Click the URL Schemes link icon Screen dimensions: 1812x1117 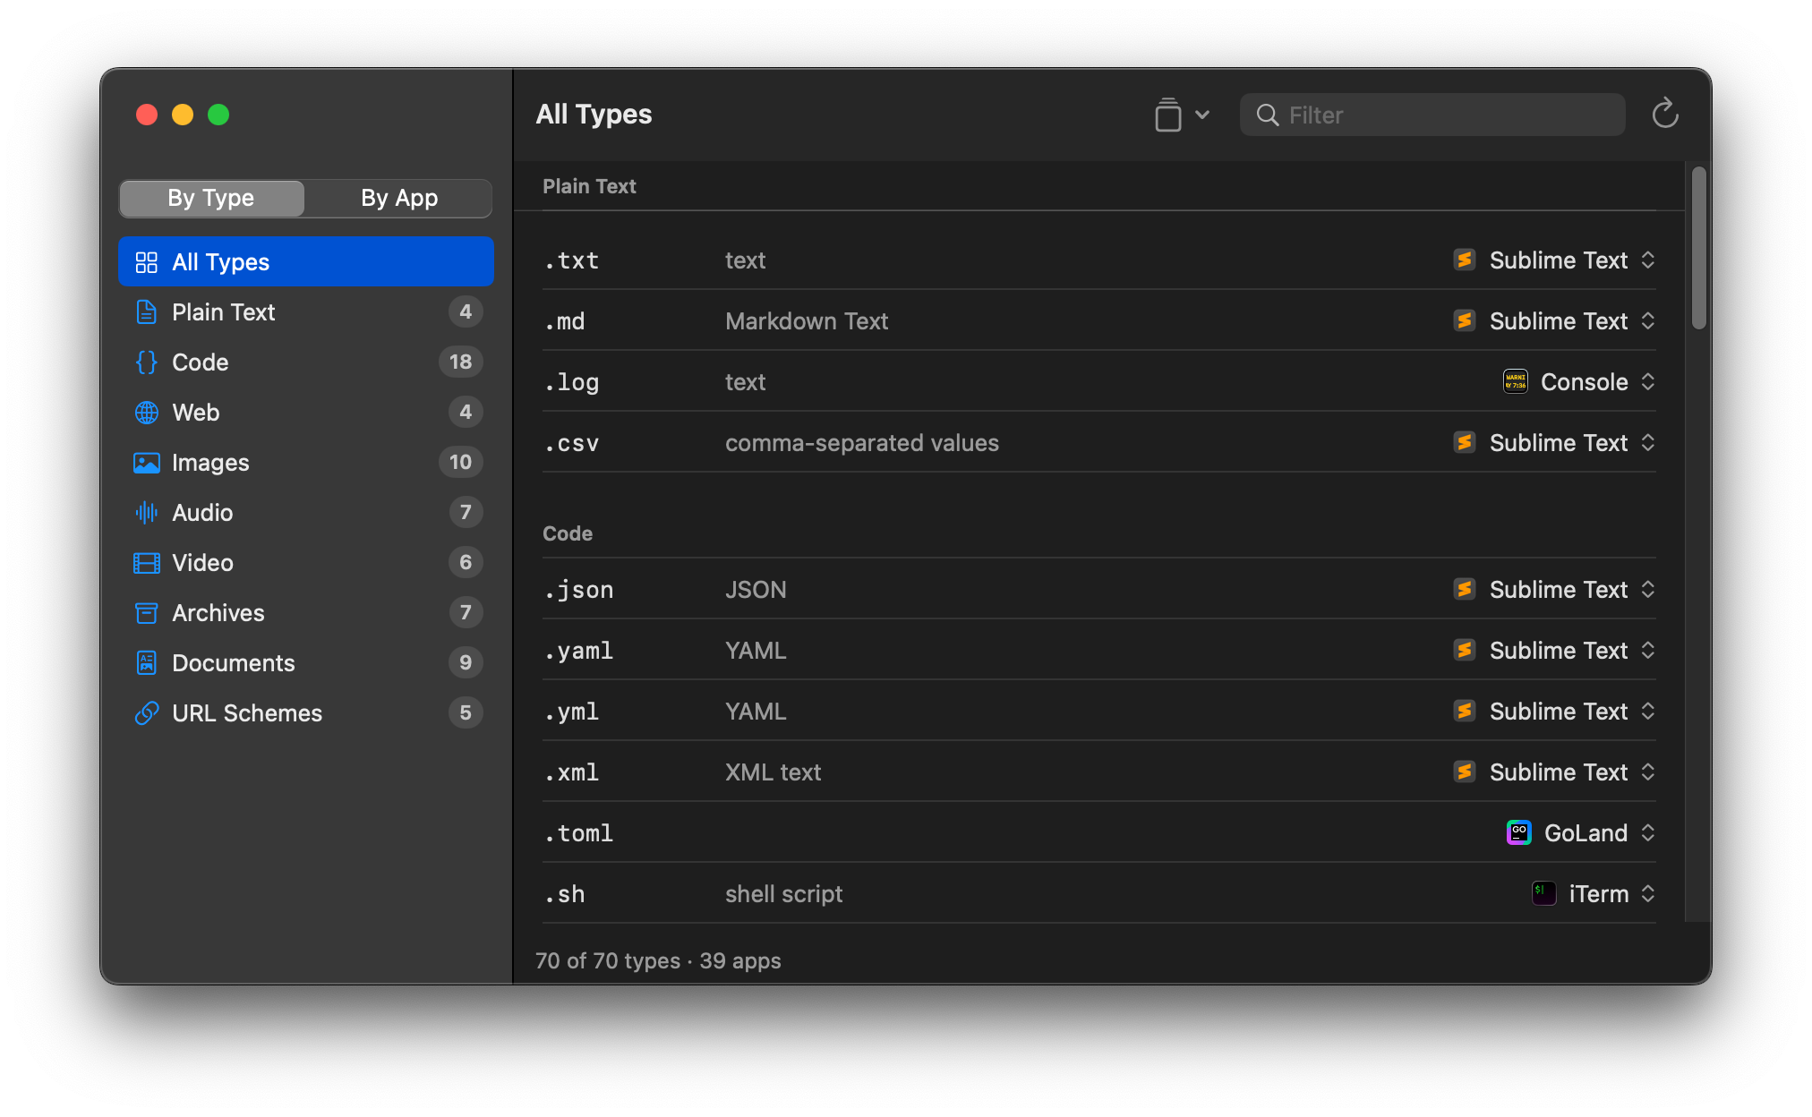coord(146,713)
